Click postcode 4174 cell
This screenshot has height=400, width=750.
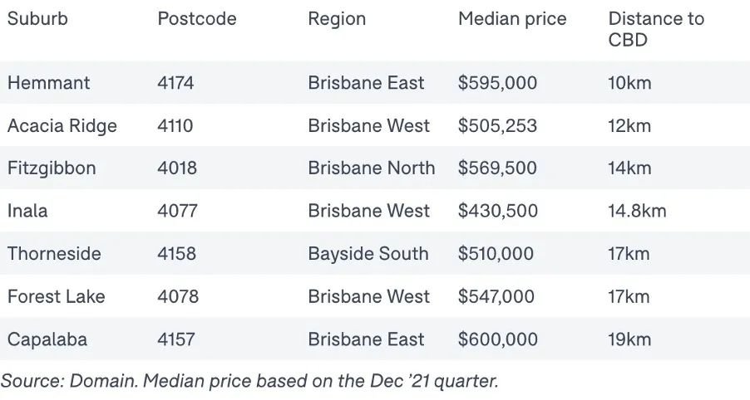(x=175, y=83)
